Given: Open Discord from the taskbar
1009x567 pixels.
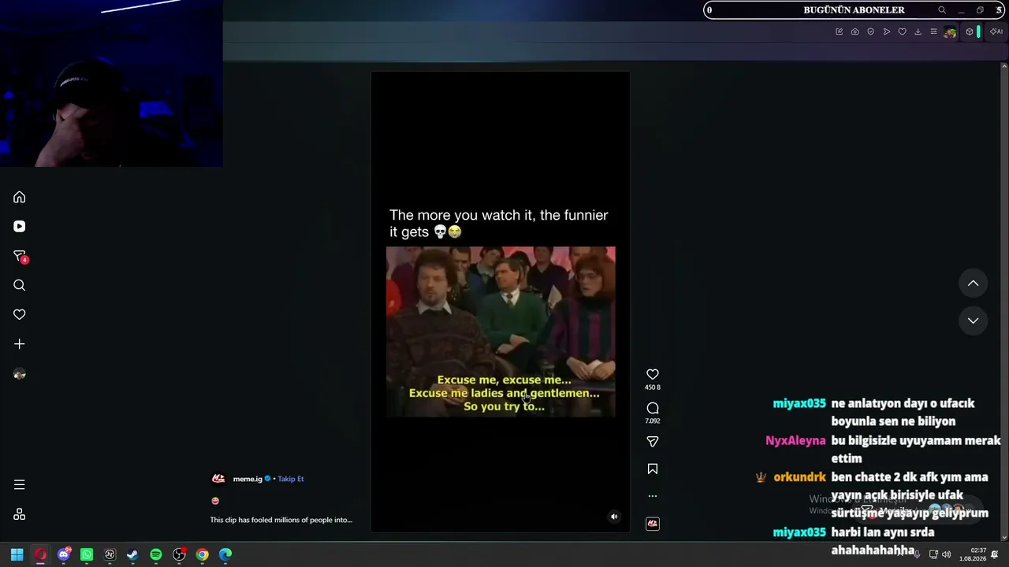Looking at the screenshot, I should tap(64, 554).
